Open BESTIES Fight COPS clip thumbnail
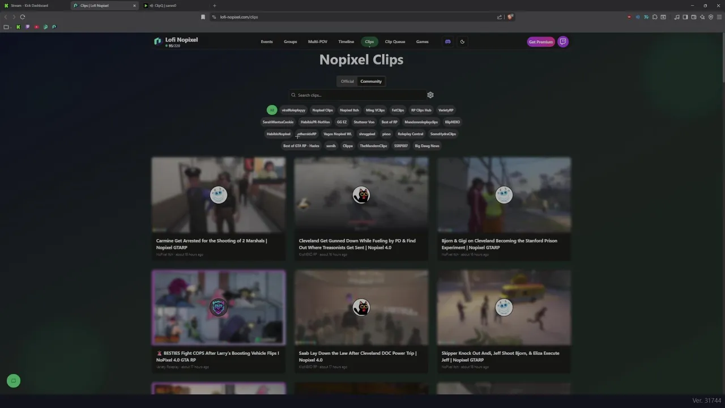The image size is (725, 408). (x=219, y=307)
